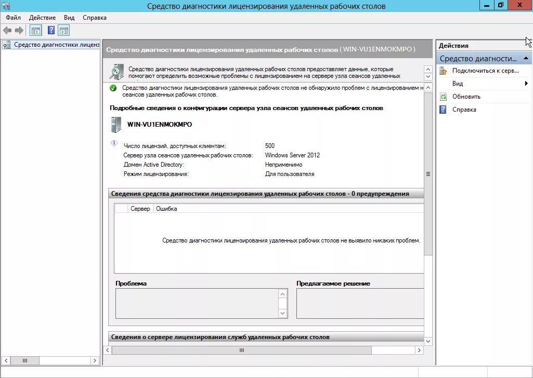Toggle the console tree pane toolbar icon
The image size is (533, 378).
pos(36,31)
